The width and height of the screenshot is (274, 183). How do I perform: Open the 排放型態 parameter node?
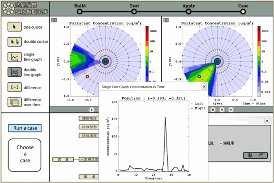(89, 127)
